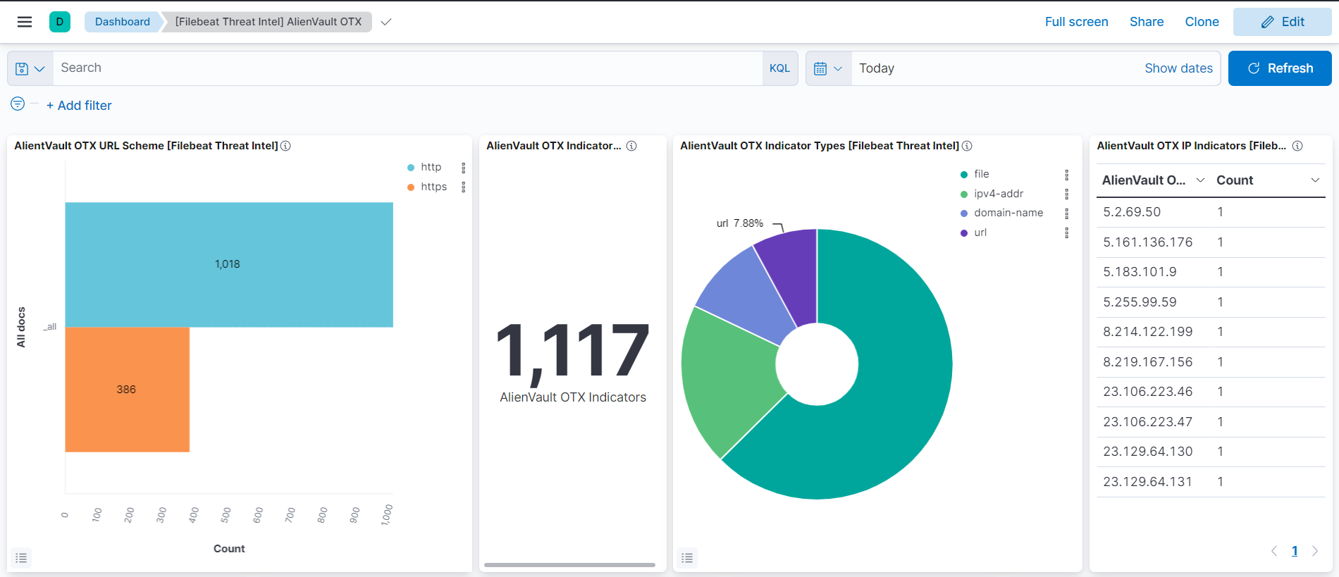Viewport: 1339px width, 577px height.
Task: Click the http legend color dot
Action: click(x=411, y=168)
